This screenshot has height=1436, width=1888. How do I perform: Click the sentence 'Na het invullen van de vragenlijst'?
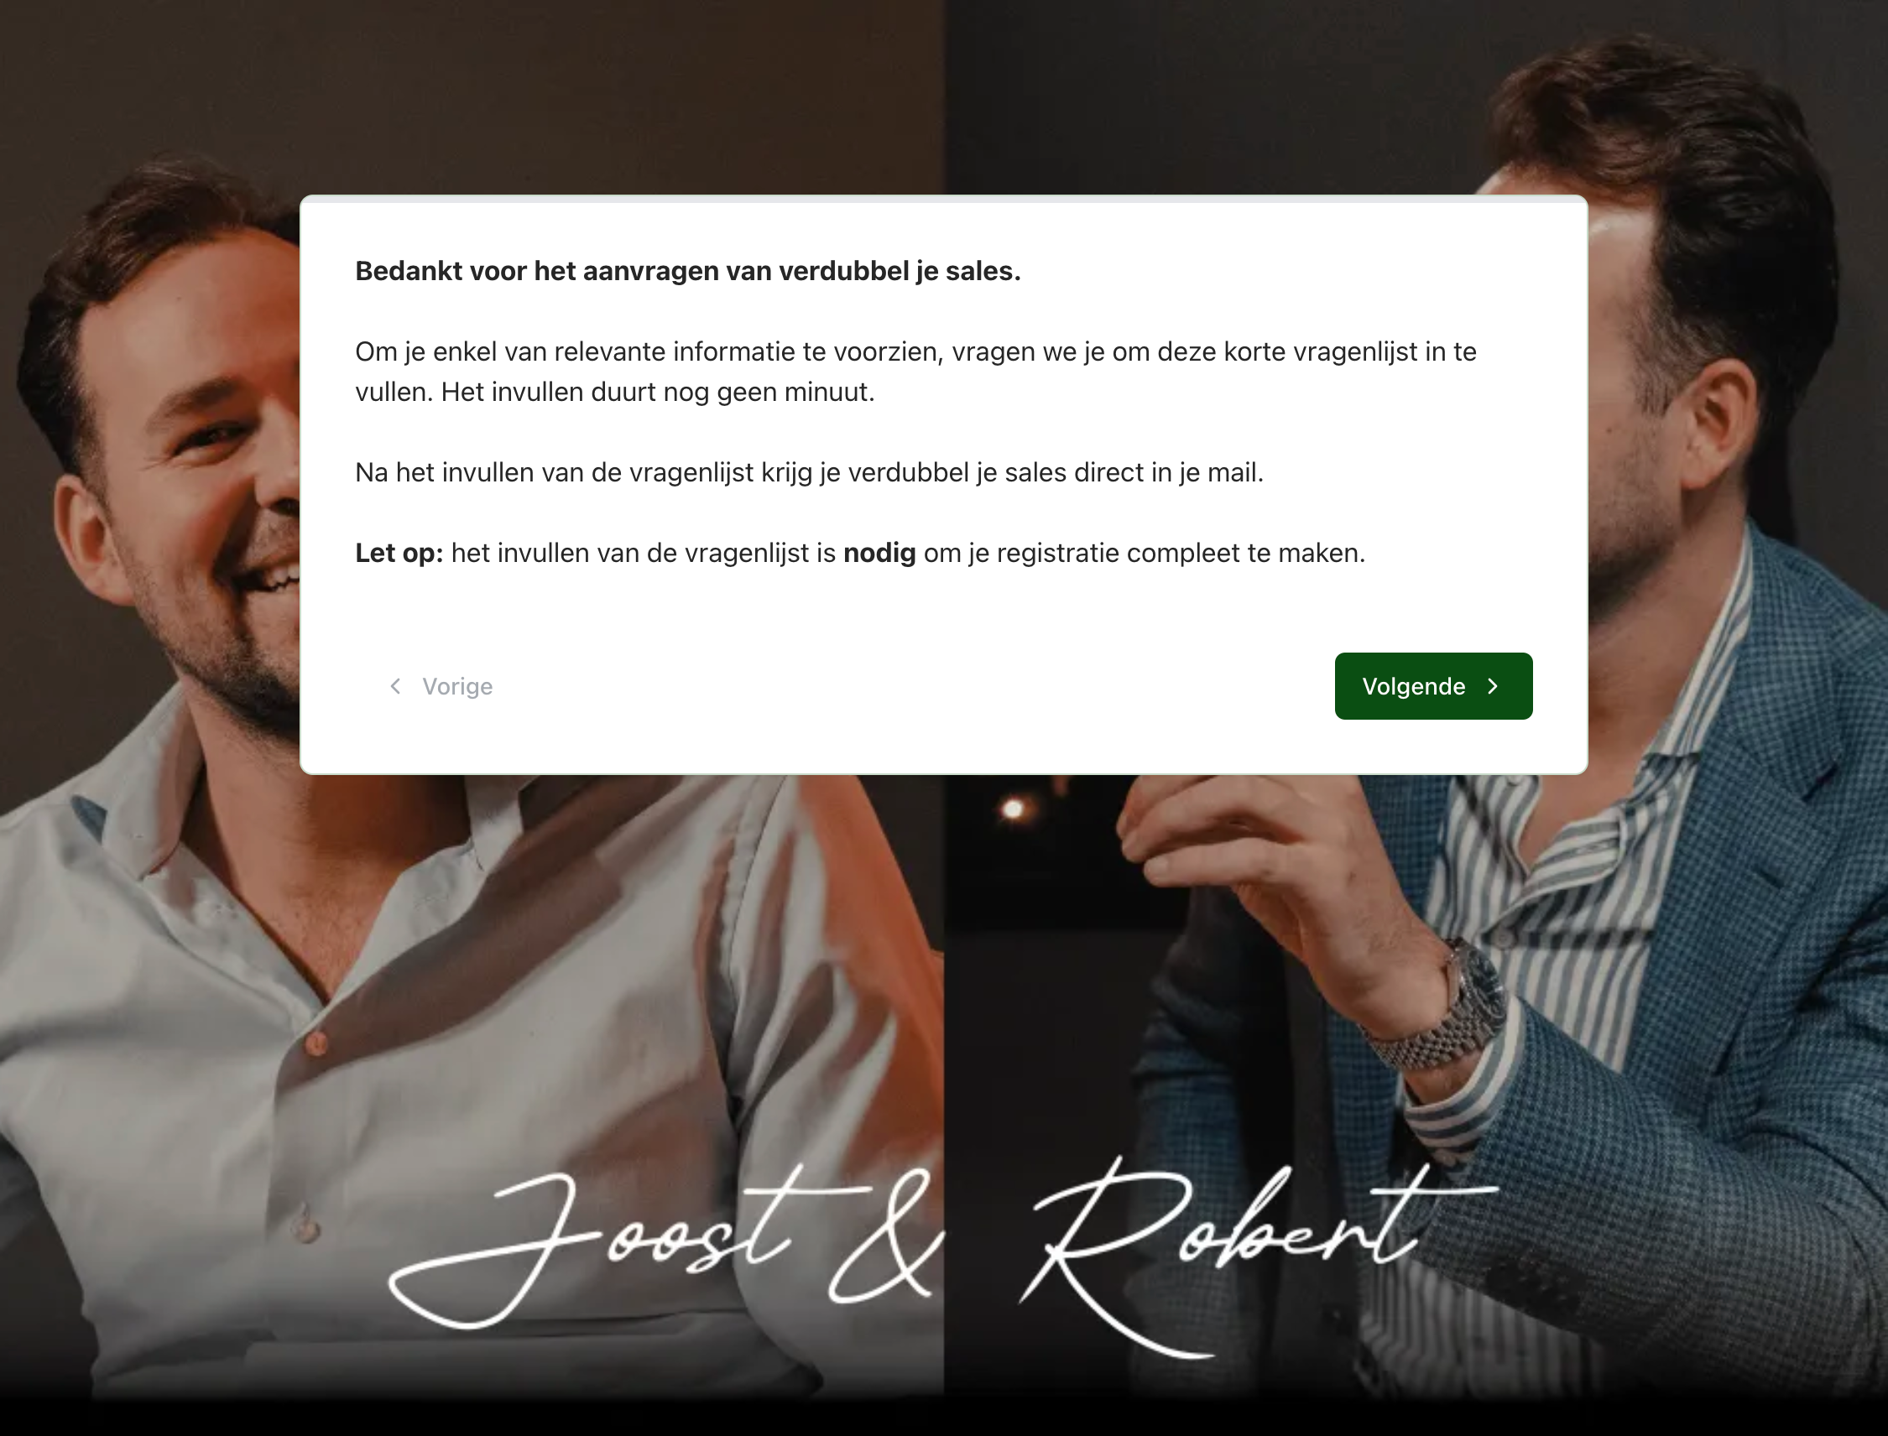[x=809, y=472]
